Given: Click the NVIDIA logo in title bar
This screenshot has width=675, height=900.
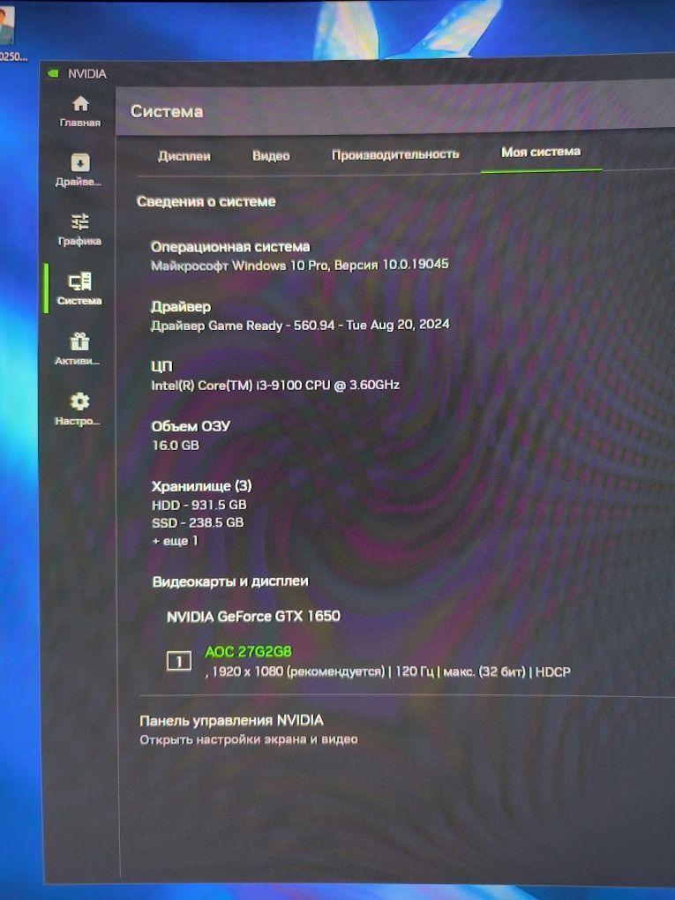Looking at the screenshot, I should click(53, 73).
